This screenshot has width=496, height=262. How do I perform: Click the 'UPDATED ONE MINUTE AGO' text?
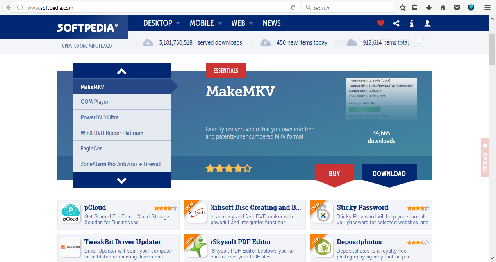click(87, 46)
